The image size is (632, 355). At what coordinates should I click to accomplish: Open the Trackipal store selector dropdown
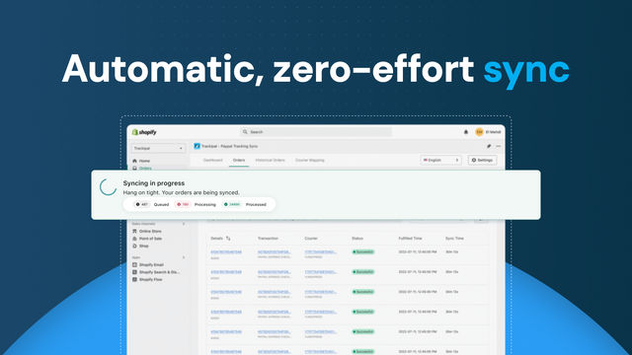point(158,148)
